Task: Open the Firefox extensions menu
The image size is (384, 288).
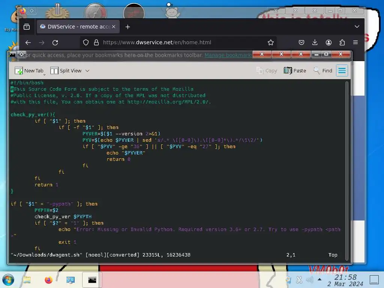Action: 342,43
